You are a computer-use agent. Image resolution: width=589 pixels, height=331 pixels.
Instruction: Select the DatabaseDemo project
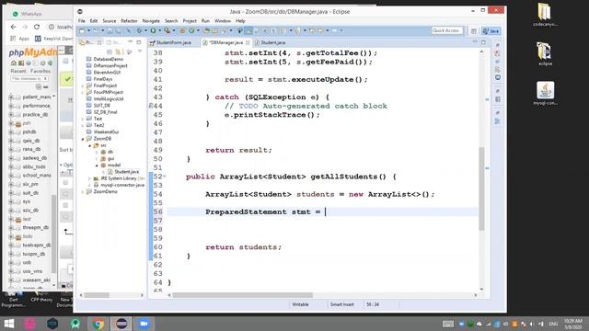(109, 59)
